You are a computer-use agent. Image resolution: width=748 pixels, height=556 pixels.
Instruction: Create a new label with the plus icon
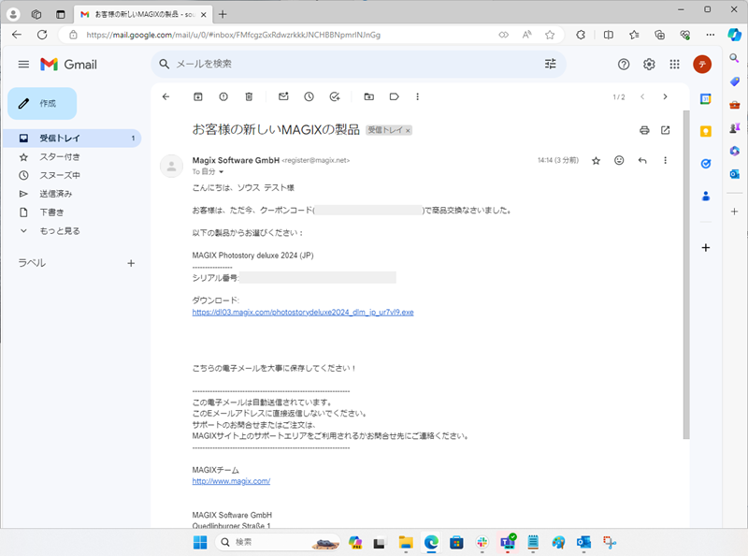[x=131, y=263]
